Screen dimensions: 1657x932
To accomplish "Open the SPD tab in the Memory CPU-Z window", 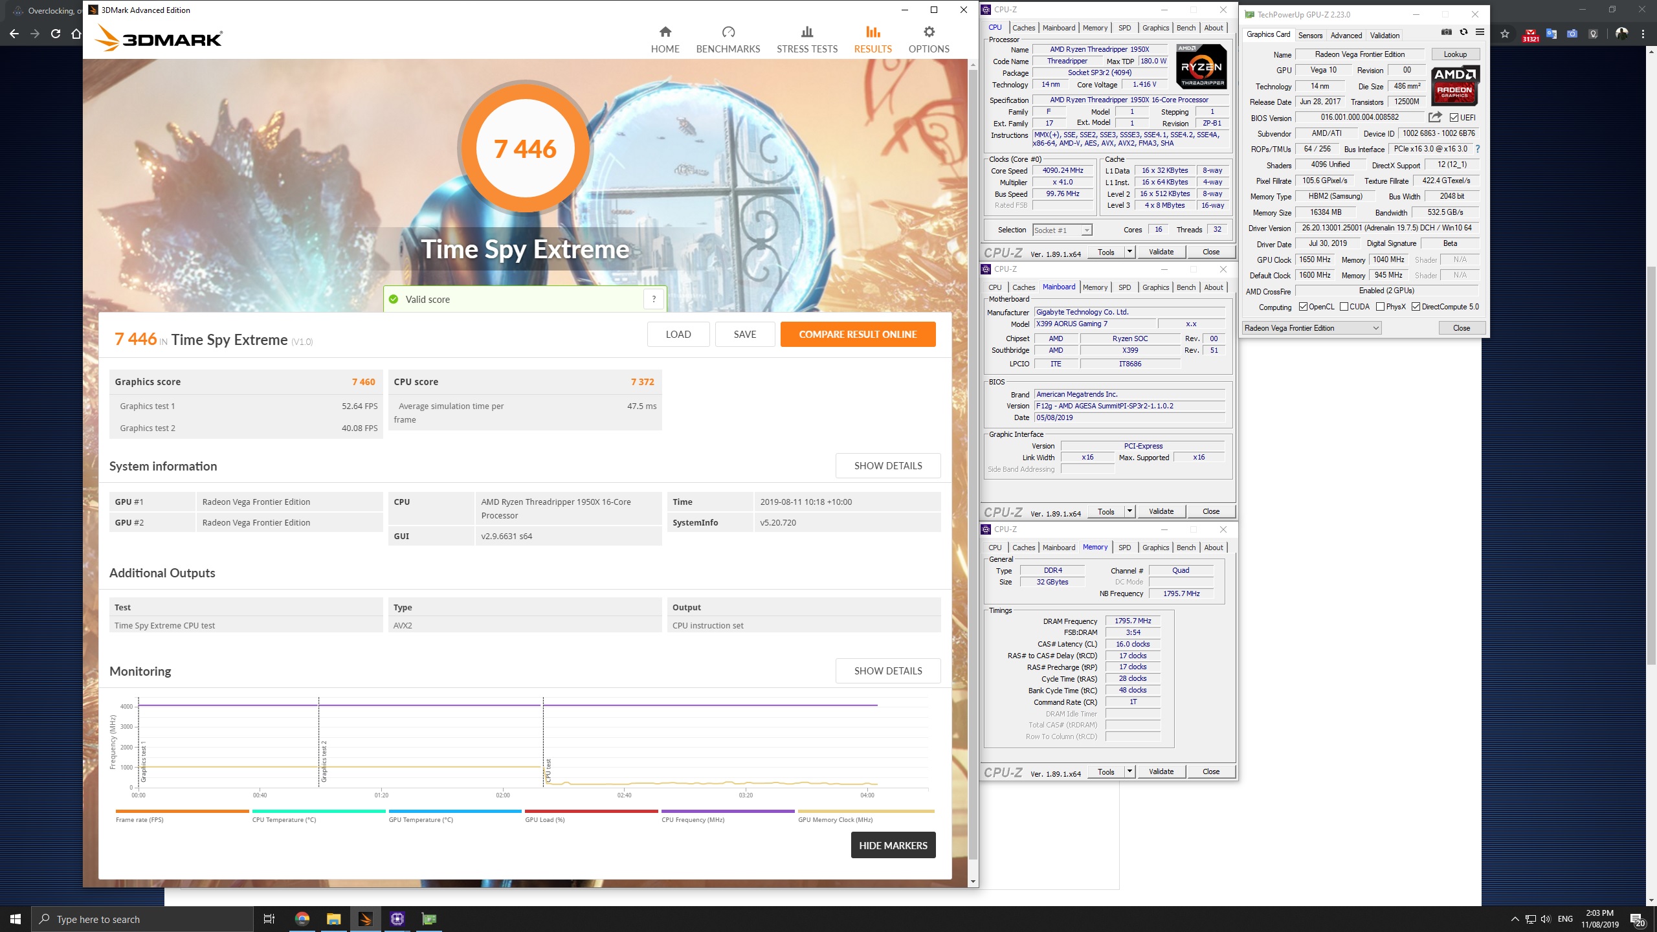I will 1124,548.
